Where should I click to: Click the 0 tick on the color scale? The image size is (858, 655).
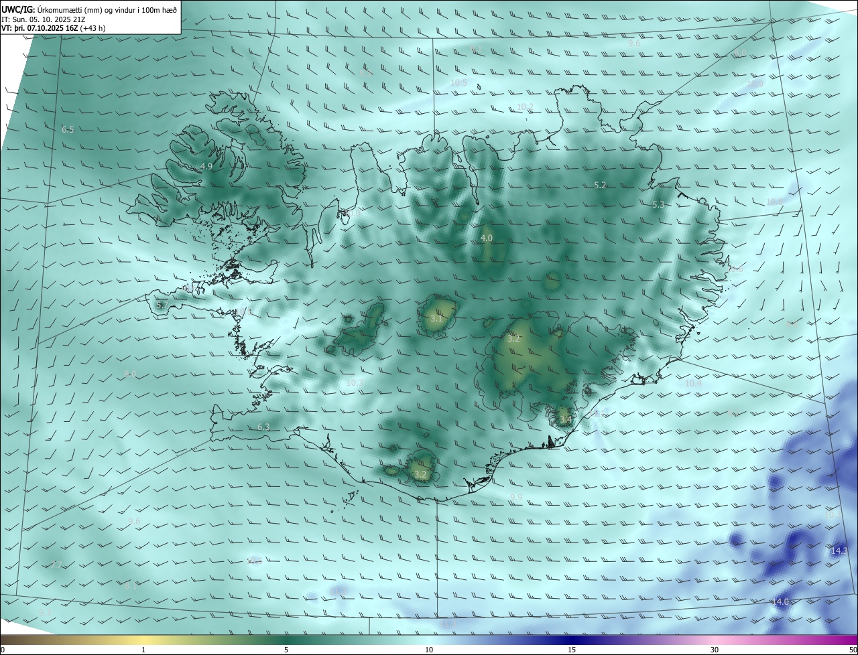click(3, 650)
